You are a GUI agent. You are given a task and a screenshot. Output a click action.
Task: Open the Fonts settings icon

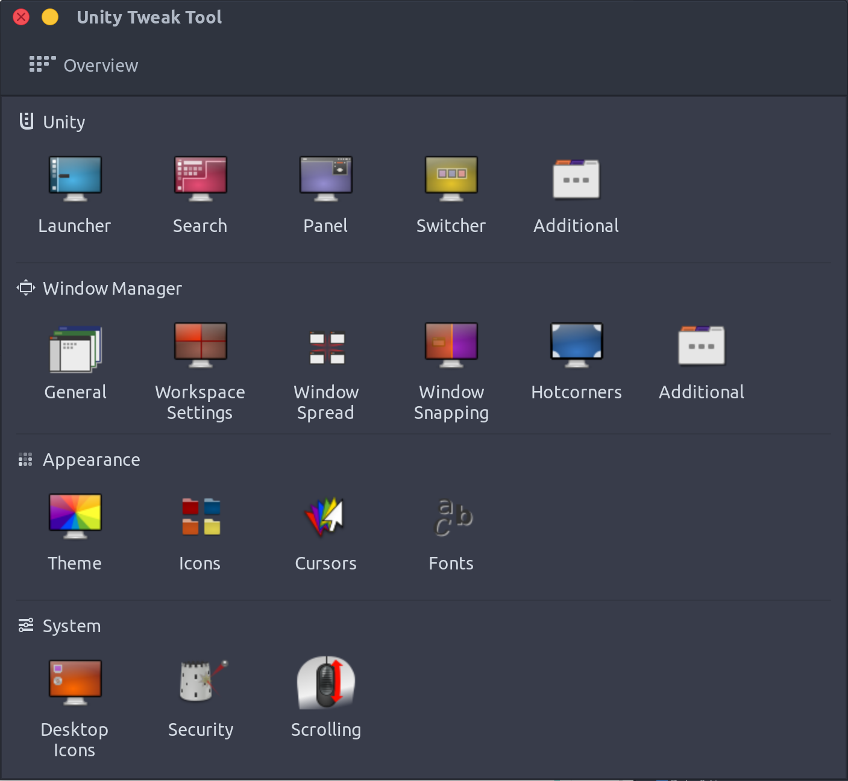(453, 517)
